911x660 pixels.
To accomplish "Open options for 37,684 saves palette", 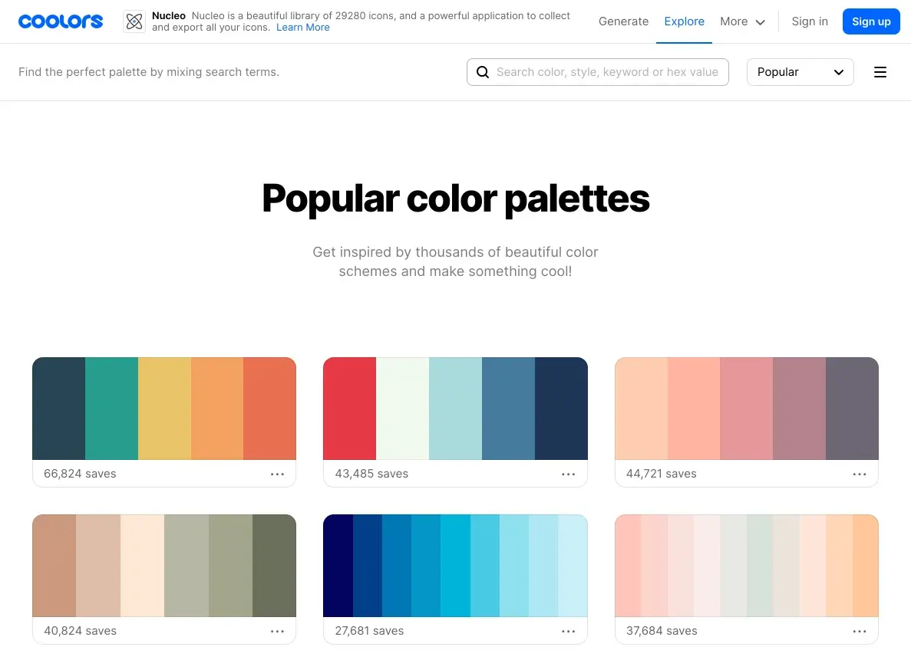I will click(x=860, y=631).
